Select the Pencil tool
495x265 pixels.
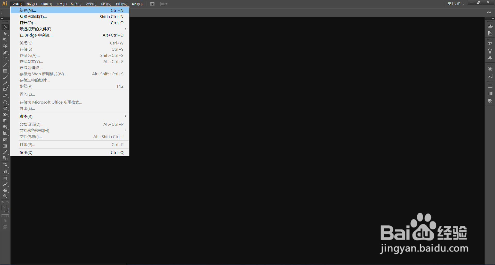coord(5,83)
